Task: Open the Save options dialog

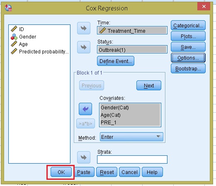Action: click(x=188, y=47)
